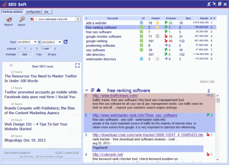Select the '30 days' average option
The image size is (229, 165).
point(52,55)
